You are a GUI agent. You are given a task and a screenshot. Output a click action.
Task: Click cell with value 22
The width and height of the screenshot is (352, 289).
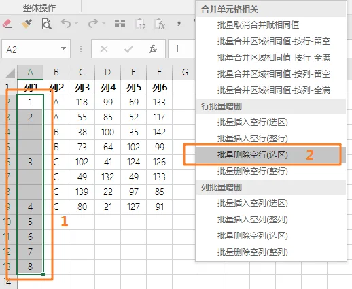tap(107, 192)
